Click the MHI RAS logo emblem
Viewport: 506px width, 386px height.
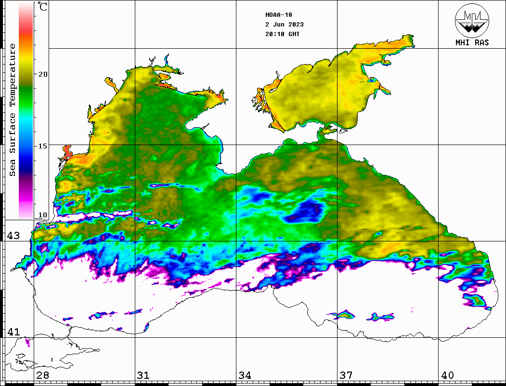pyautogui.click(x=472, y=20)
